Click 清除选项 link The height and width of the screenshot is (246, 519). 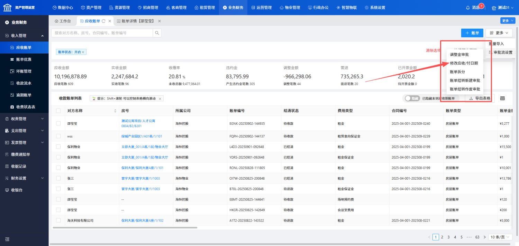(433, 50)
